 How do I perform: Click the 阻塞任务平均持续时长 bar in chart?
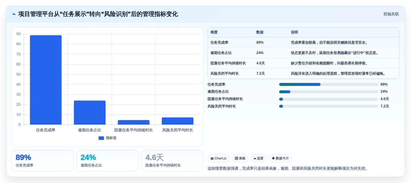[134, 122]
